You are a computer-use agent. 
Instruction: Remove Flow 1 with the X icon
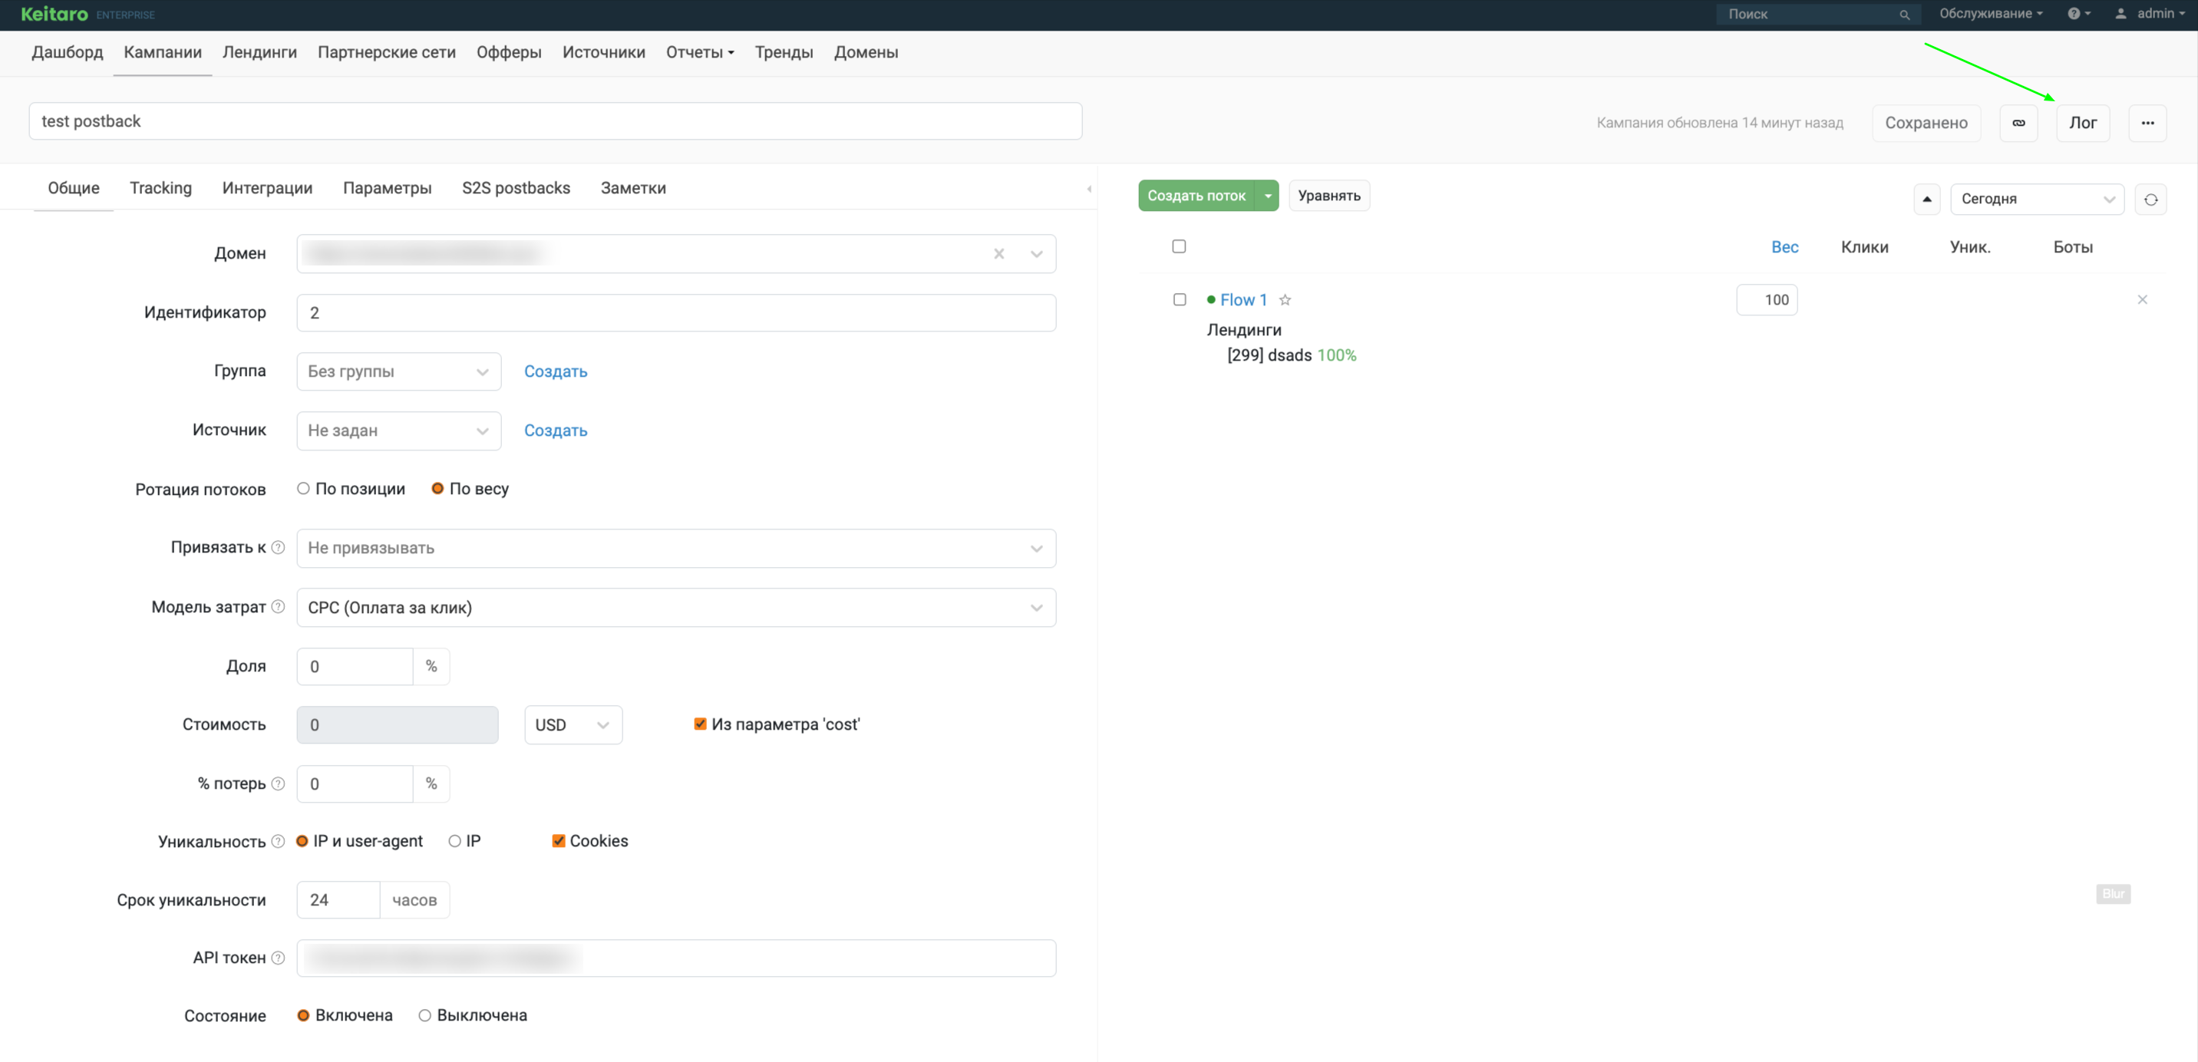pos(2142,299)
